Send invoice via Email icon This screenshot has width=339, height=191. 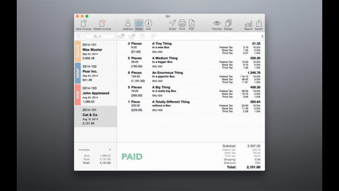tap(173, 23)
